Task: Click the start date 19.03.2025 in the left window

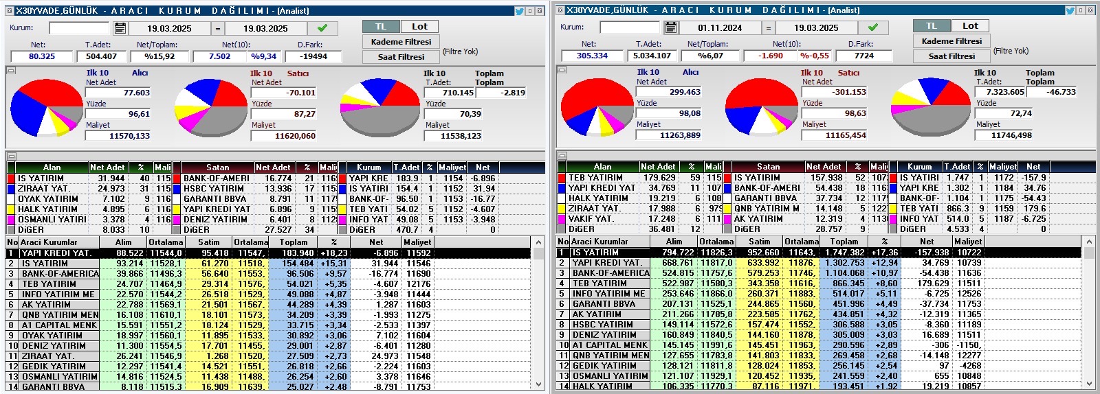Action: pyautogui.click(x=169, y=28)
